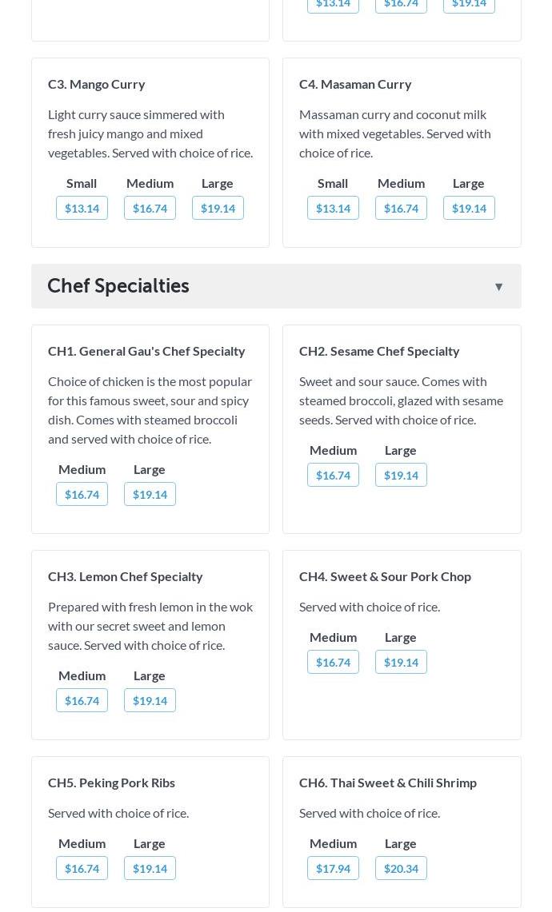Image resolution: width=552 pixels, height=912 pixels.
Task: Choose Medium $16.74 for Mango Curry
Action: click(150, 208)
